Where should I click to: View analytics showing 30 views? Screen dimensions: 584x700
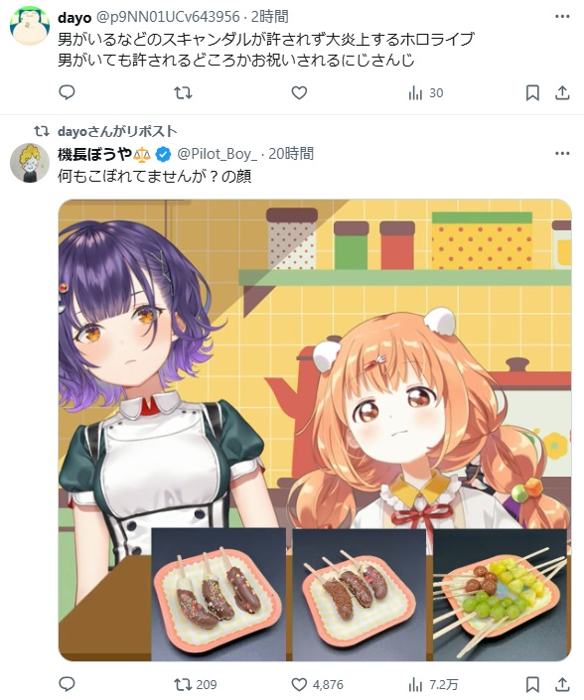[425, 93]
